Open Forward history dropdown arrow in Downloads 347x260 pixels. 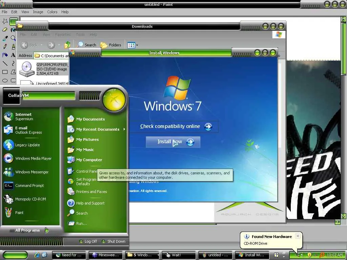59,45
